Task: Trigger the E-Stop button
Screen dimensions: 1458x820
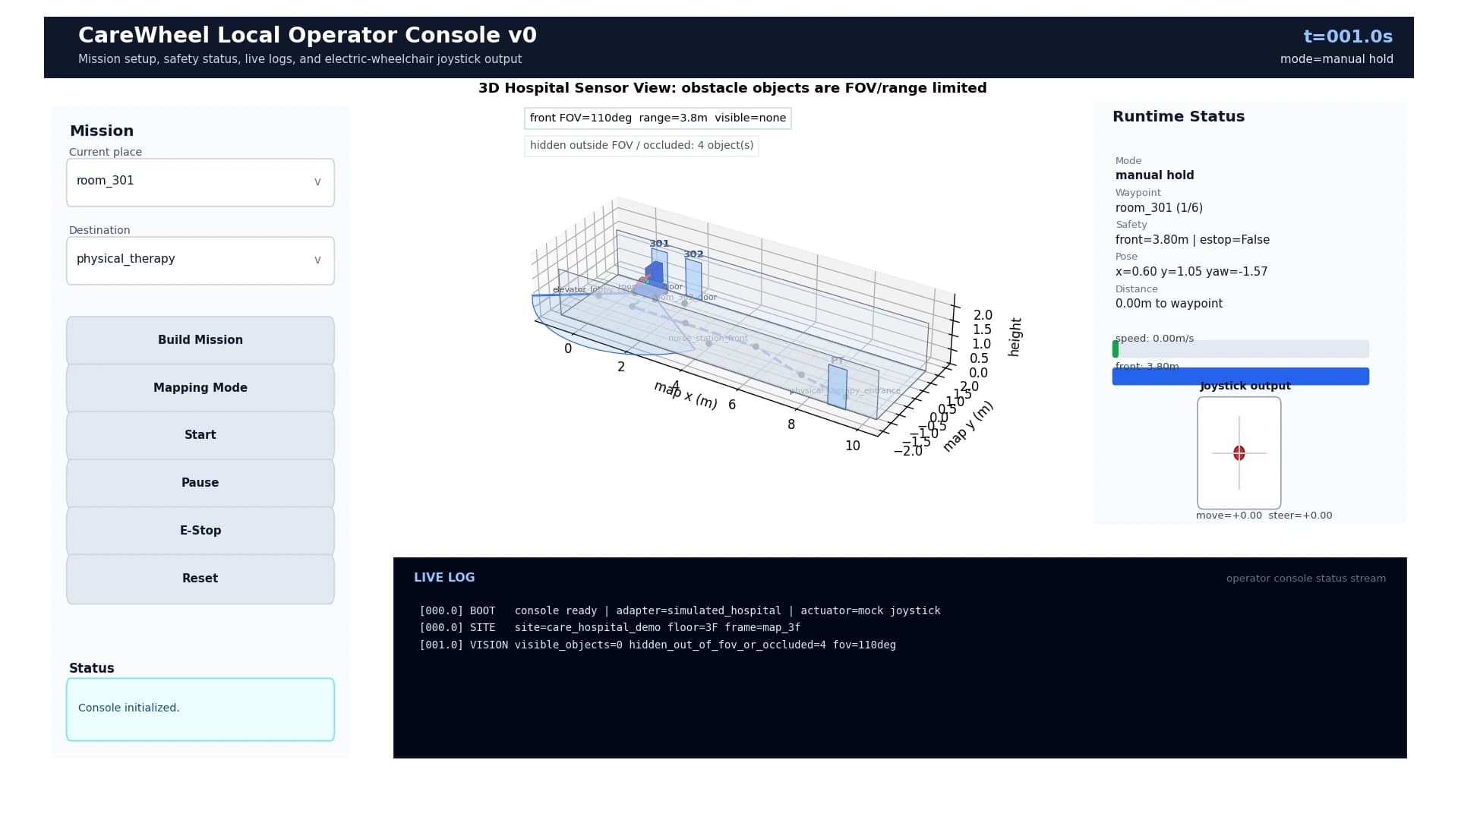Action: tap(200, 531)
